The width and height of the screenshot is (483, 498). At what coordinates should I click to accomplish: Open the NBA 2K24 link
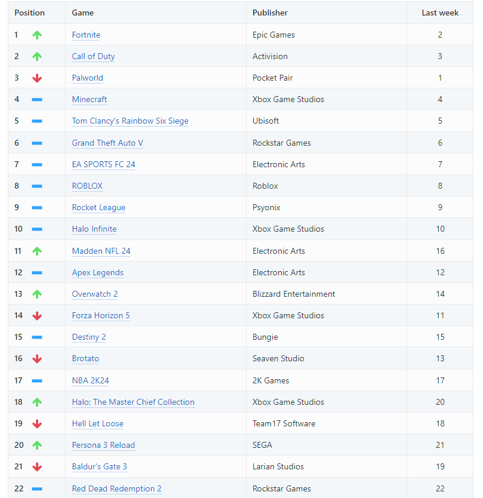(91, 381)
